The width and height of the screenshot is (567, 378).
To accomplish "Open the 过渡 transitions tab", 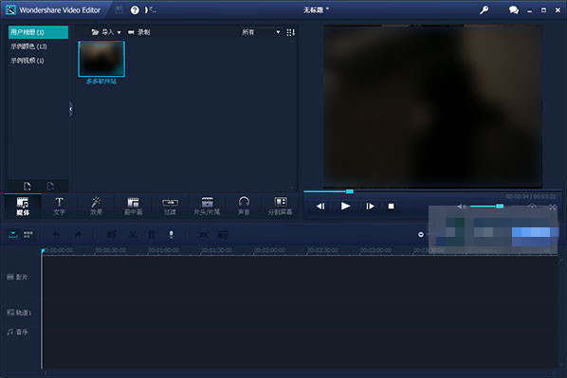I will tap(170, 206).
